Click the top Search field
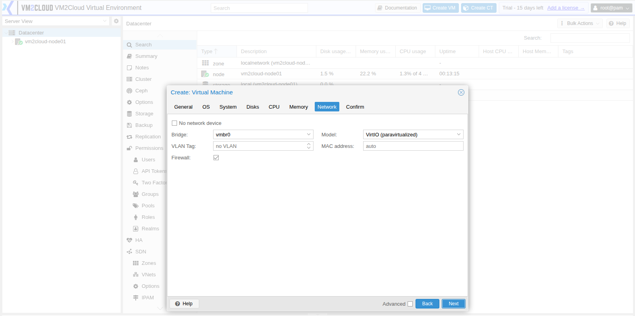 point(259,8)
